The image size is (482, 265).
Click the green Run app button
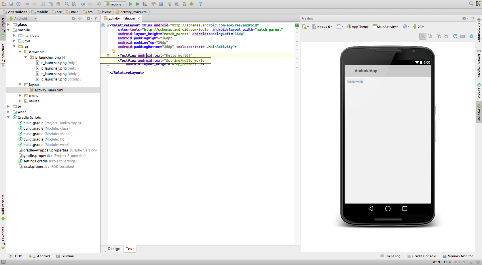pyautogui.click(x=130, y=4)
